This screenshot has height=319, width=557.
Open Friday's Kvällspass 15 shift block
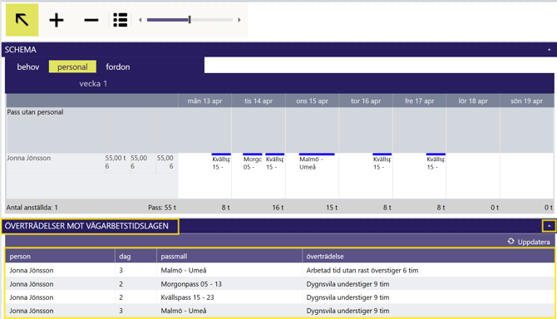point(436,163)
